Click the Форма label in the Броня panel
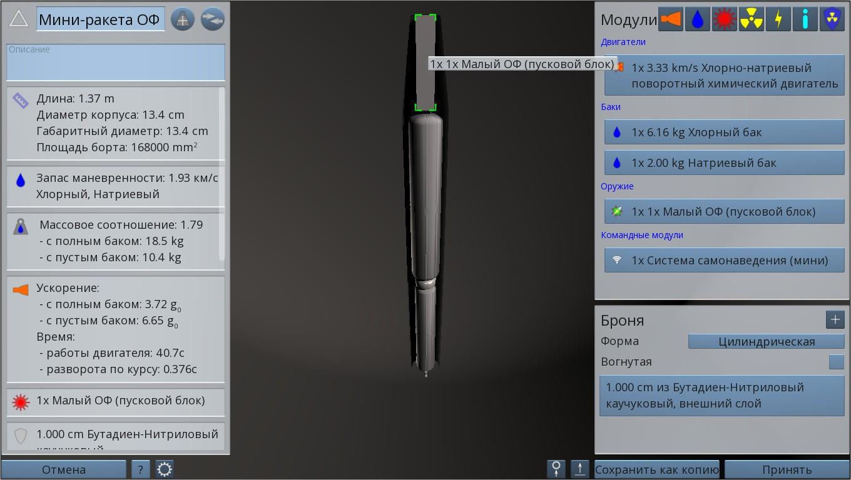 pyautogui.click(x=619, y=341)
